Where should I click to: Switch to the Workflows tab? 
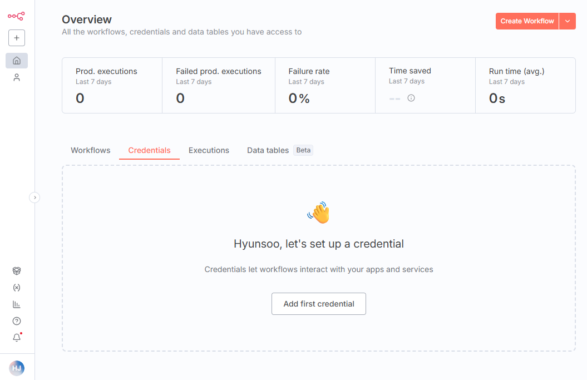[91, 150]
